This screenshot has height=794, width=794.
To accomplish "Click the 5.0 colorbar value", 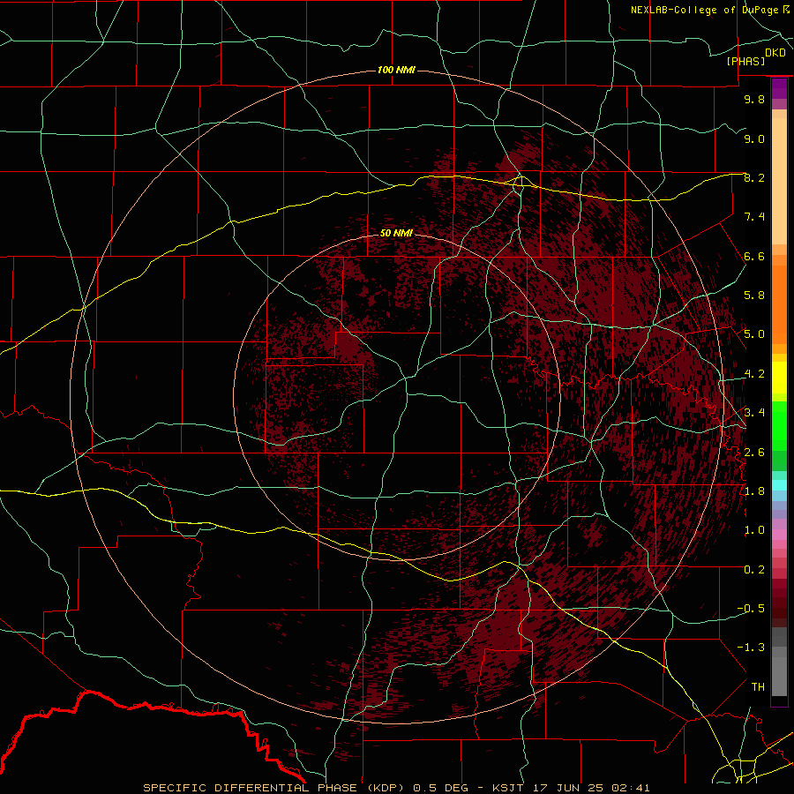I will 754,334.
